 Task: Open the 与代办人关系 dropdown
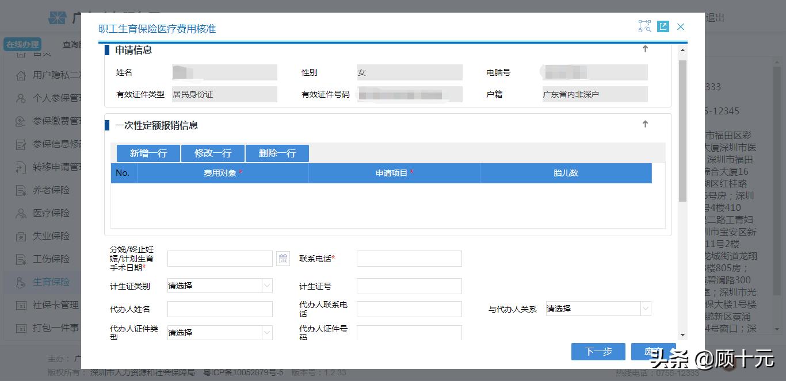644,308
